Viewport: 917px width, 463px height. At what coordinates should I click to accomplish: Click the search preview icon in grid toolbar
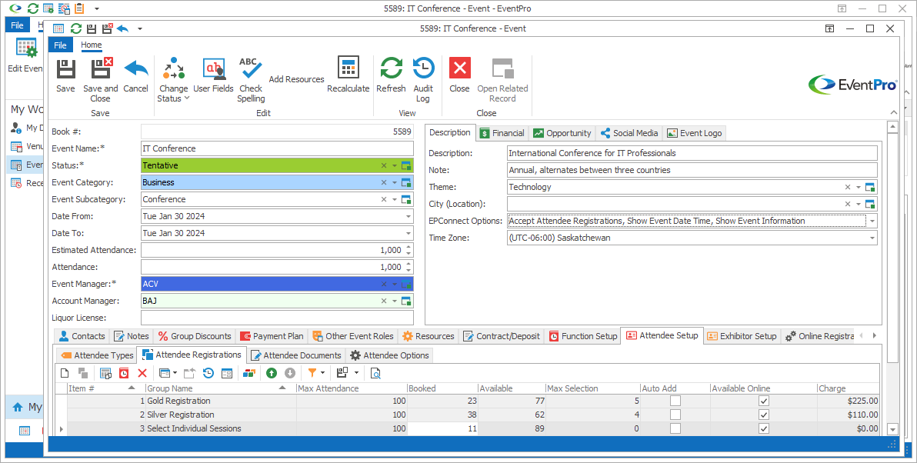376,373
